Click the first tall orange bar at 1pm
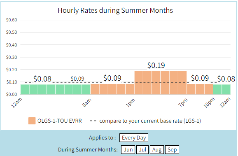The width and height of the screenshot is (238, 156). tap(139, 83)
